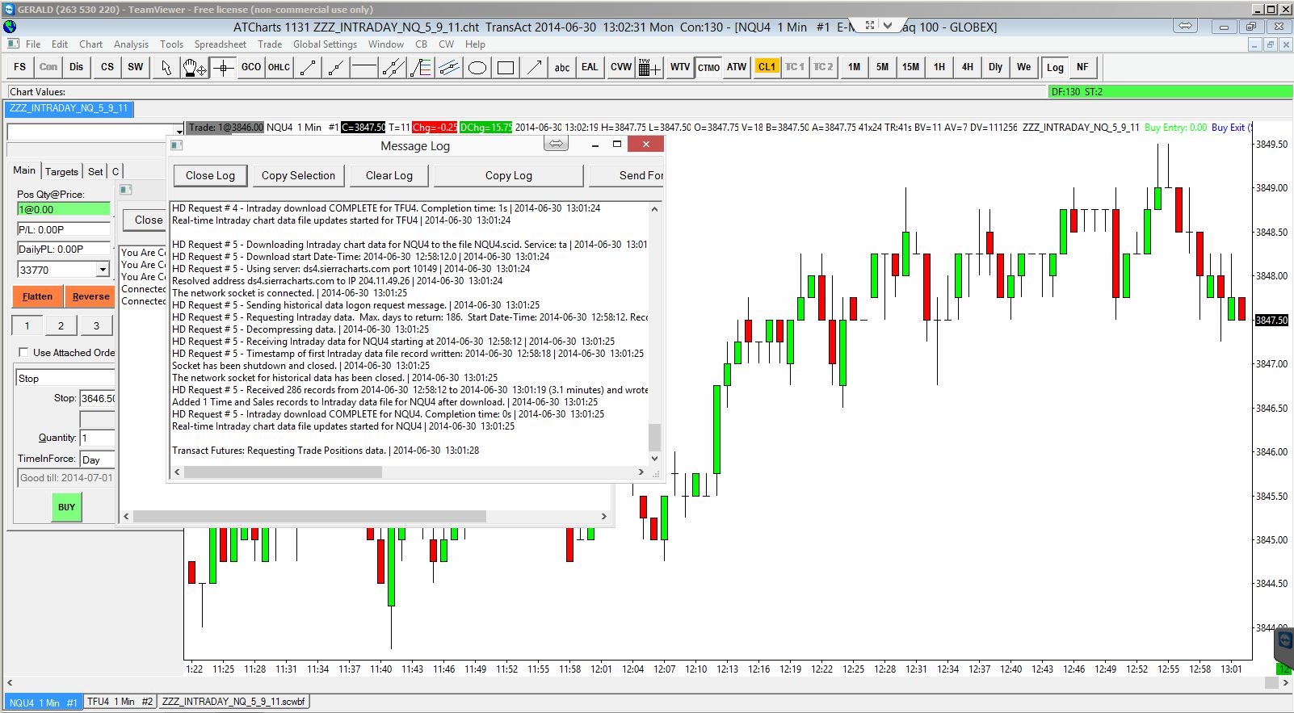The image size is (1294, 713).
Task: Click the EAL toolbar button
Action: pyautogui.click(x=590, y=67)
